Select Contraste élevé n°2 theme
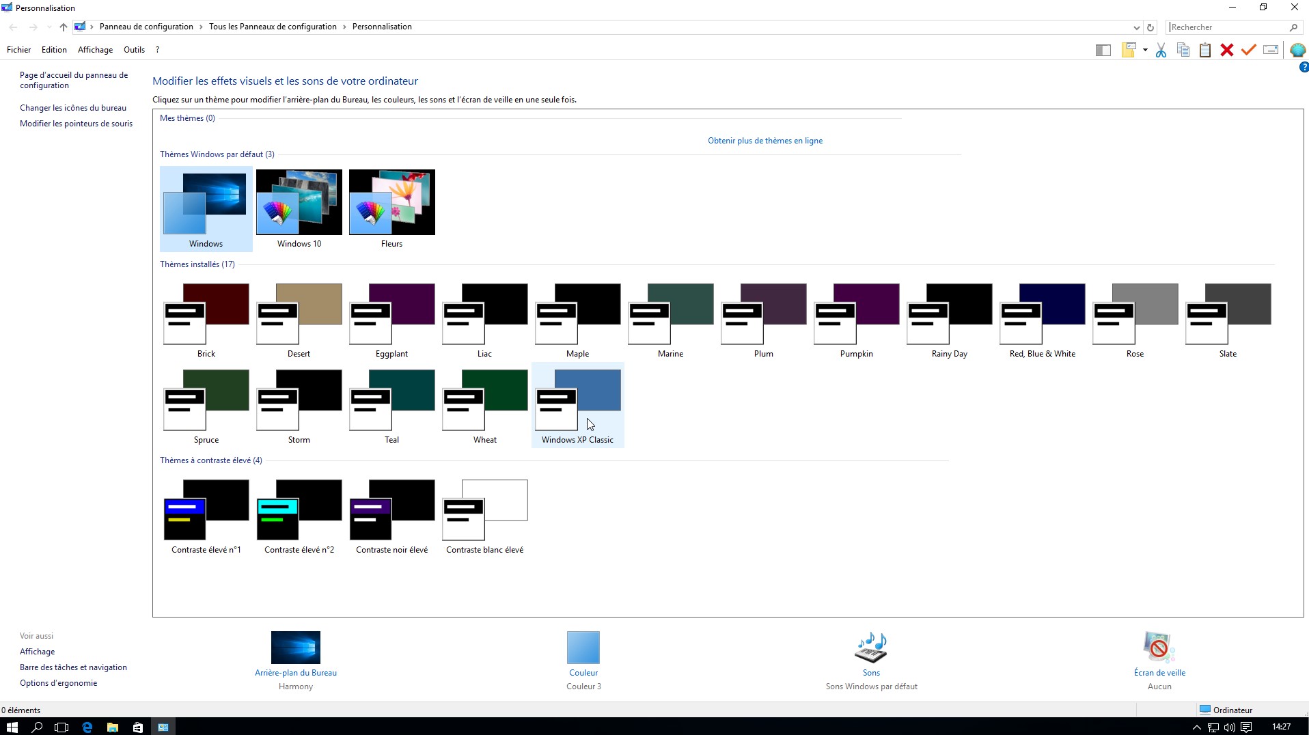1309x735 pixels. [299, 516]
